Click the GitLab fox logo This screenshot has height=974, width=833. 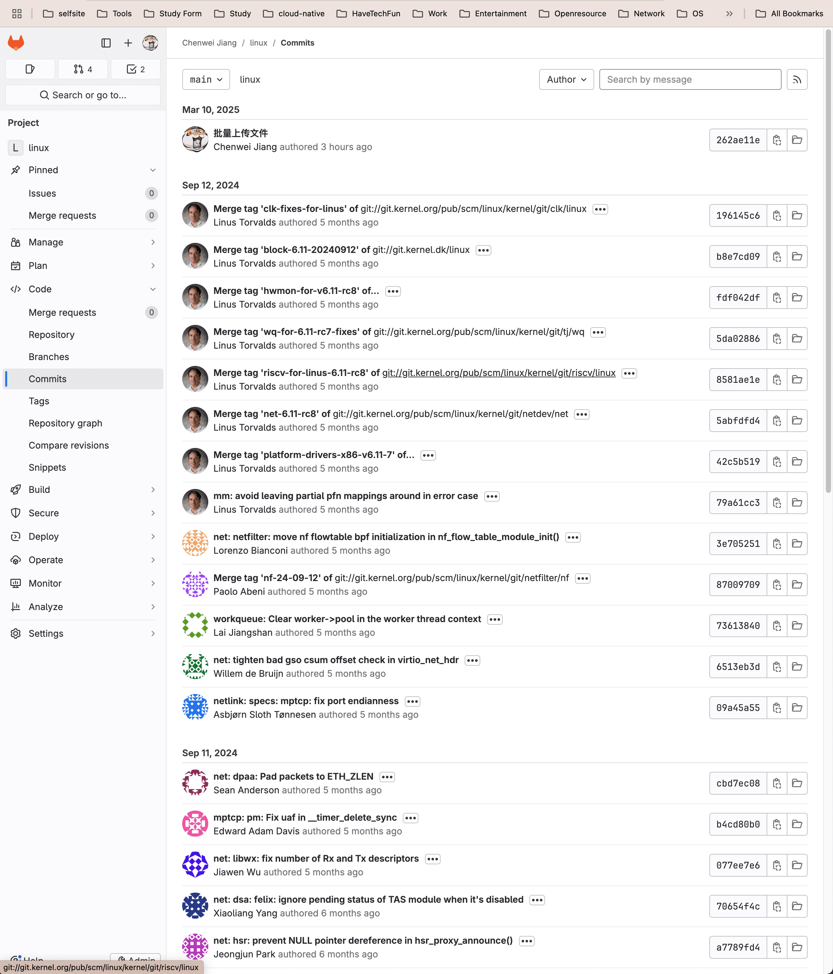point(16,43)
